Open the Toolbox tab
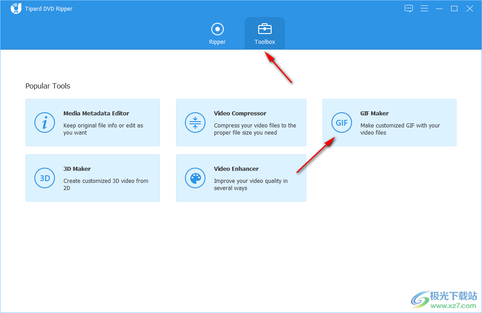The image size is (482, 313). (x=264, y=33)
